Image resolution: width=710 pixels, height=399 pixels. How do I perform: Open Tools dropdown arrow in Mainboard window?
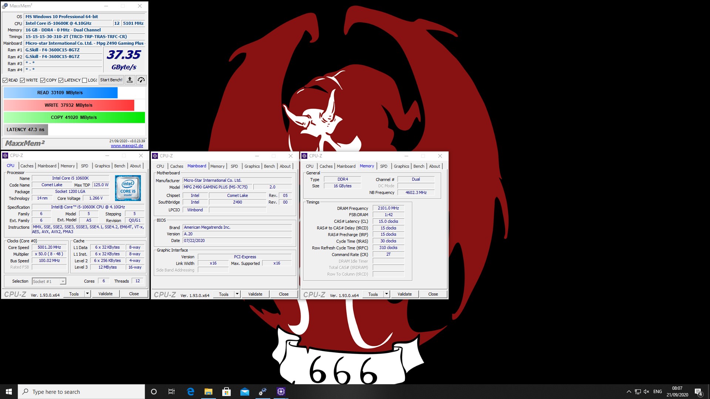point(237,294)
